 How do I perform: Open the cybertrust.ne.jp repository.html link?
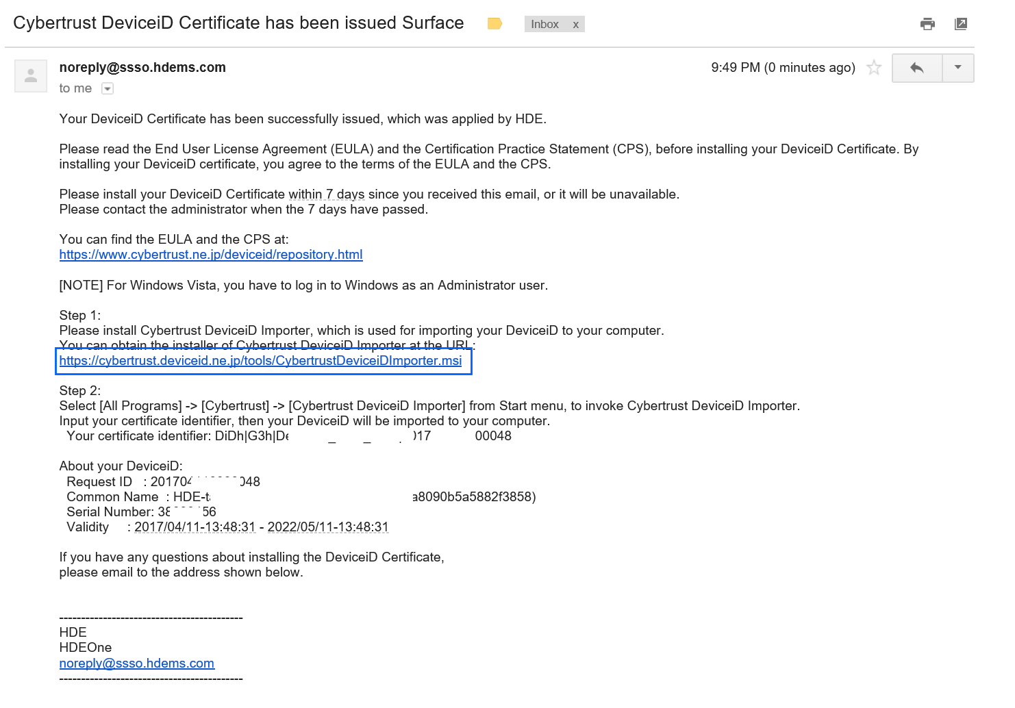click(211, 255)
